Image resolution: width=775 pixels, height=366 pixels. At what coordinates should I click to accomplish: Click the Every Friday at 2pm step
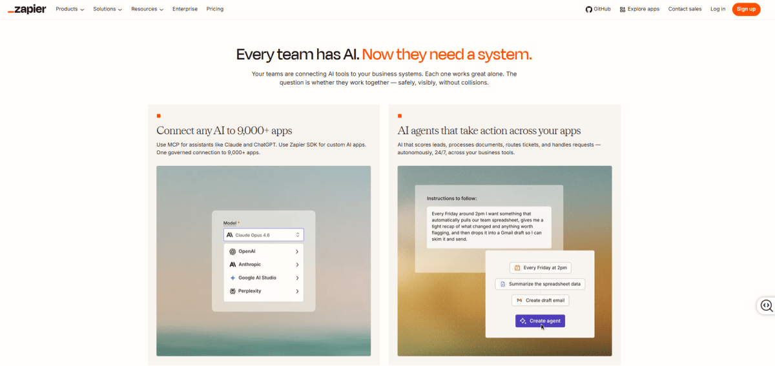click(540, 267)
